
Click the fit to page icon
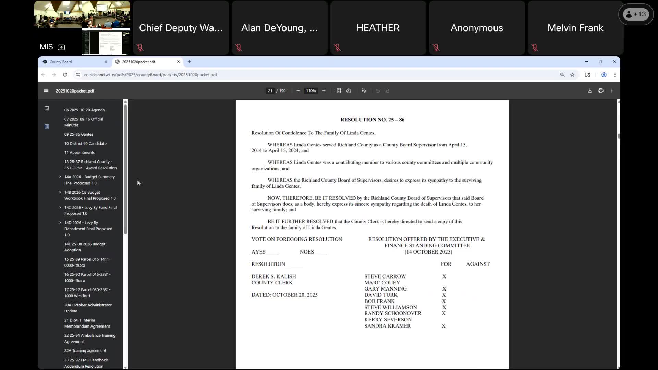tap(339, 91)
